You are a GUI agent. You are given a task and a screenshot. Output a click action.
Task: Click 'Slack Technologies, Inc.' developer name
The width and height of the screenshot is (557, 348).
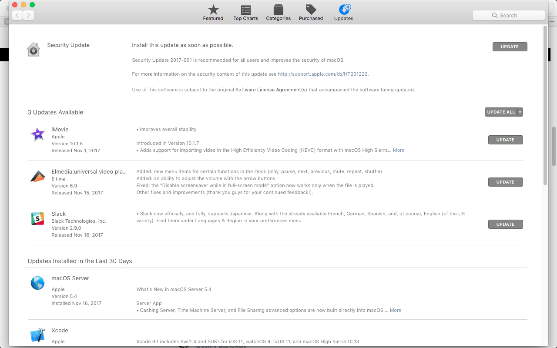[79, 221]
